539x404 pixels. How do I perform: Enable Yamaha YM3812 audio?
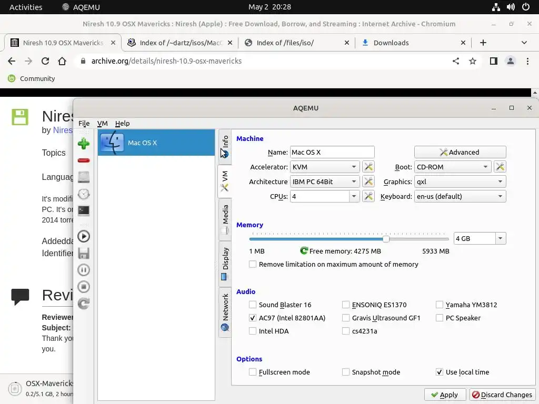440,305
